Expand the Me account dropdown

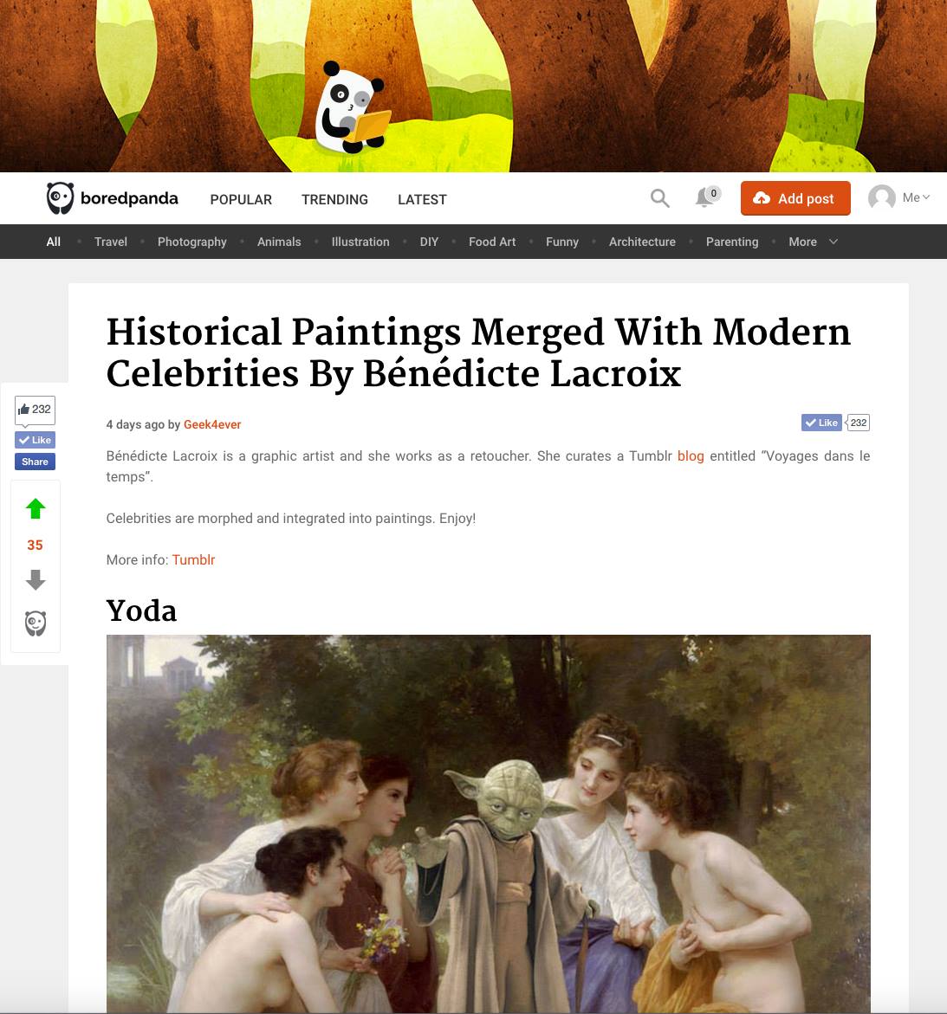click(x=916, y=197)
